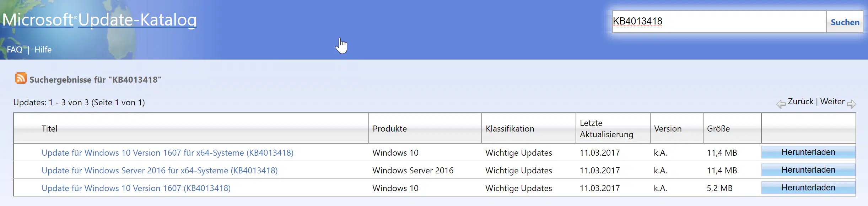Go to Weiter page link
This screenshot has width=868, height=206.
pyautogui.click(x=832, y=102)
